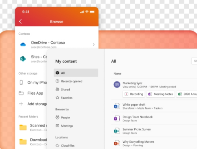Click Summer Picnic Survey title

[137, 129]
